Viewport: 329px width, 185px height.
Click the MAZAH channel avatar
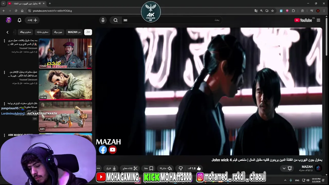pos(318,168)
